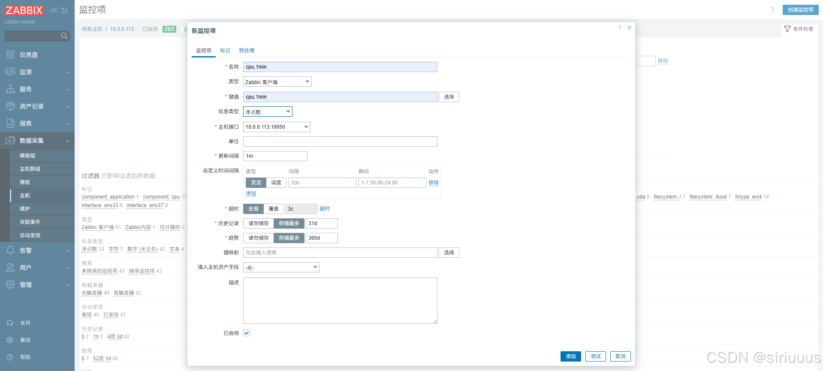Expand the 告警 sidebar menu chevron
The width and height of the screenshot is (823, 371).
pyautogui.click(x=67, y=251)
